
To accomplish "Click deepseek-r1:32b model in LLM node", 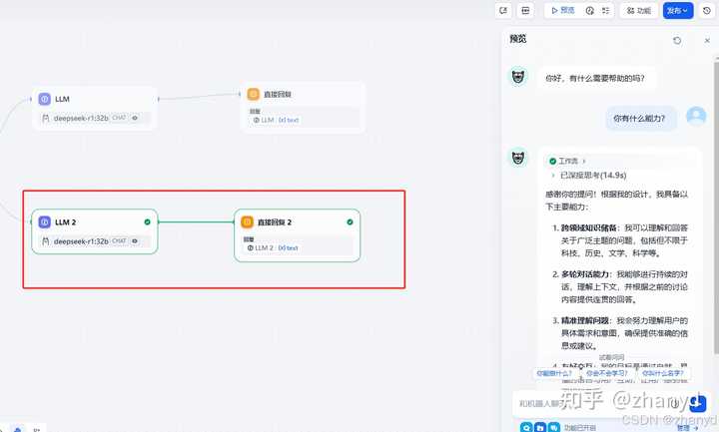I will (81, 118).
